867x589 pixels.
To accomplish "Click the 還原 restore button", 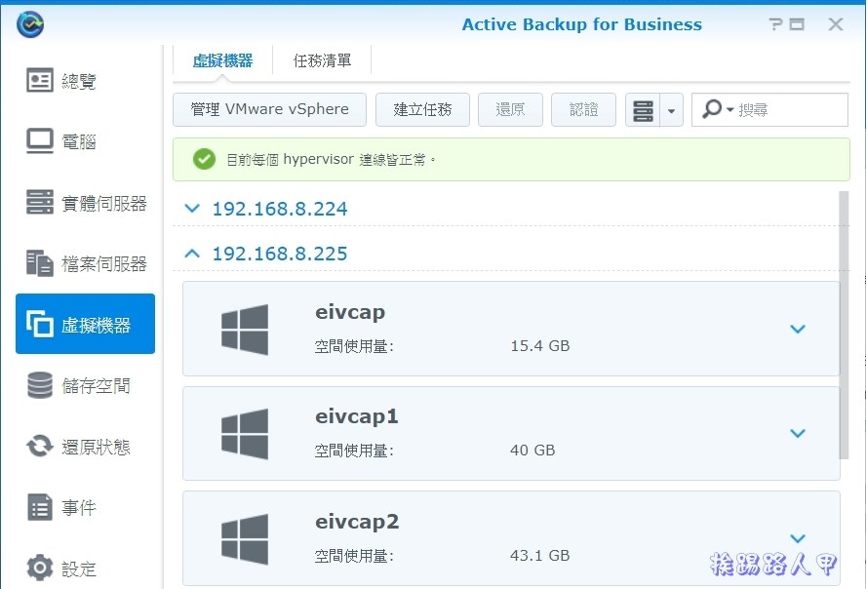I will click(510, 109).
